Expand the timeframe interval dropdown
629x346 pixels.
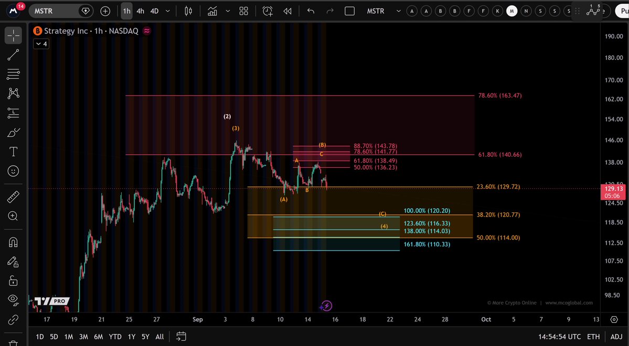point(168,11)
